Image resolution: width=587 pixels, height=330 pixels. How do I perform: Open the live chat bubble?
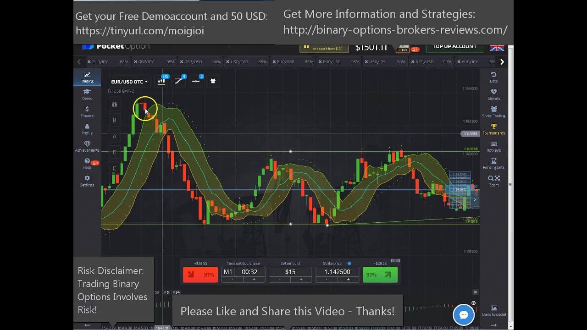coord(464,315)
